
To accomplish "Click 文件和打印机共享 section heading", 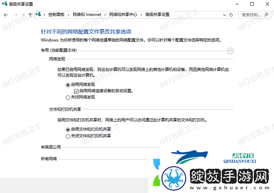I will tap(65, 110).
